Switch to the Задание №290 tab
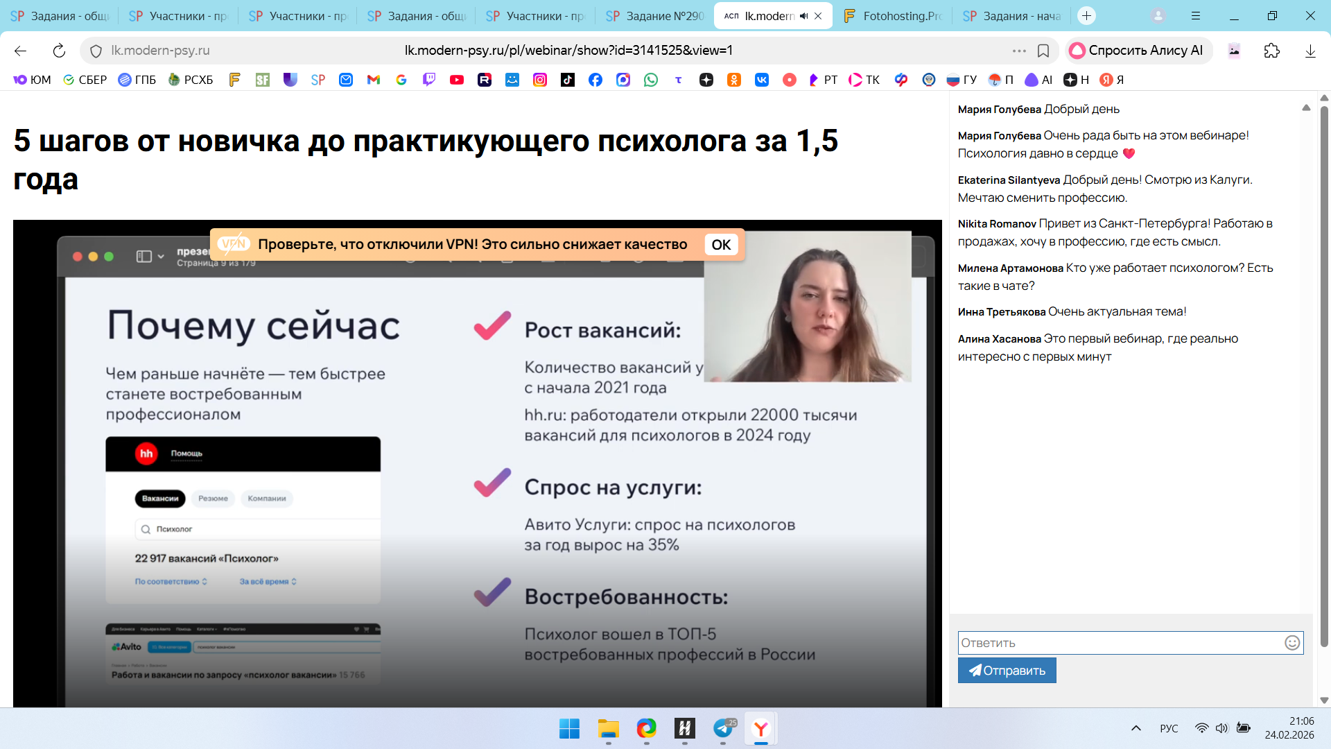1331x749 pixels. (x=655, y=16)
